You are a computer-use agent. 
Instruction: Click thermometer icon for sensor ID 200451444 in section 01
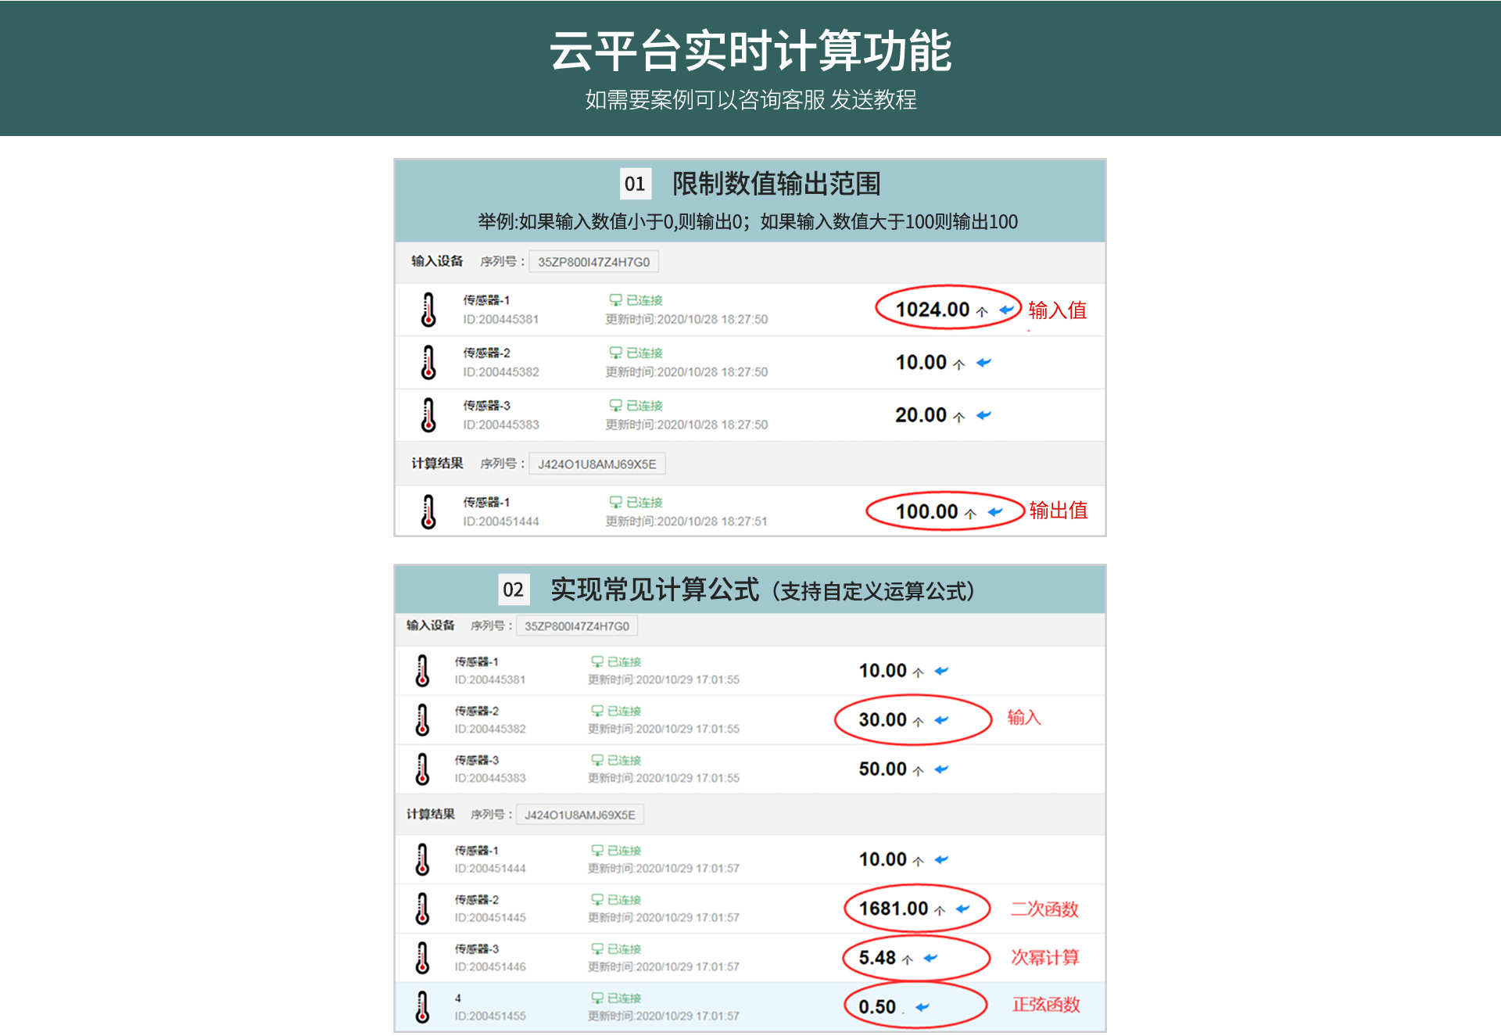pos(428,512)
